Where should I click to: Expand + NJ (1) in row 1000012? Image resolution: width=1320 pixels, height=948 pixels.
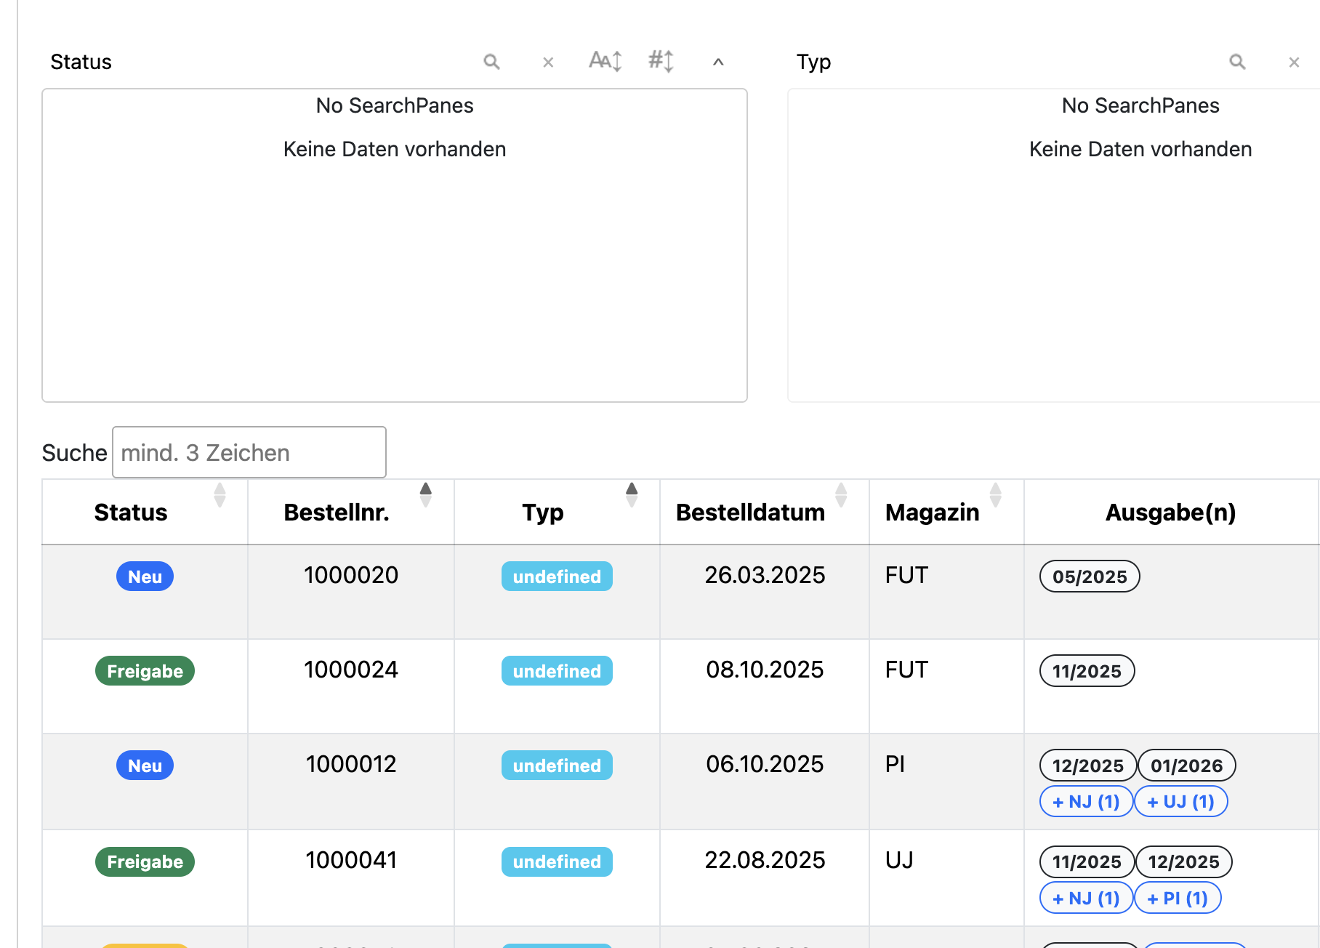point(1086,801)
